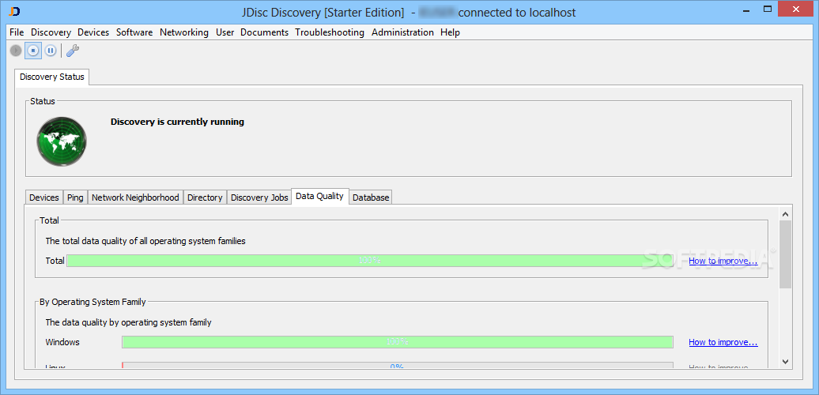Click 'The data quality by operating system family'

(x=129, y=322)
